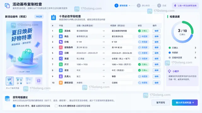Click the canvas copy icon beside 活动画布复制检查

point(7,6)
